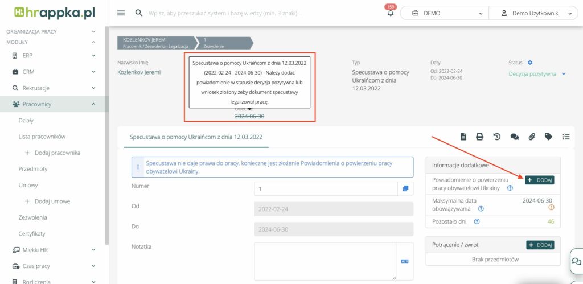Open the Kozlenkov Jeremi employee link
This screenshot has width=583, height=284.
(139, 72)
